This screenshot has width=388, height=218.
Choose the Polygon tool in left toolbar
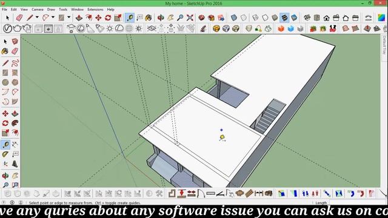[15, 82]
